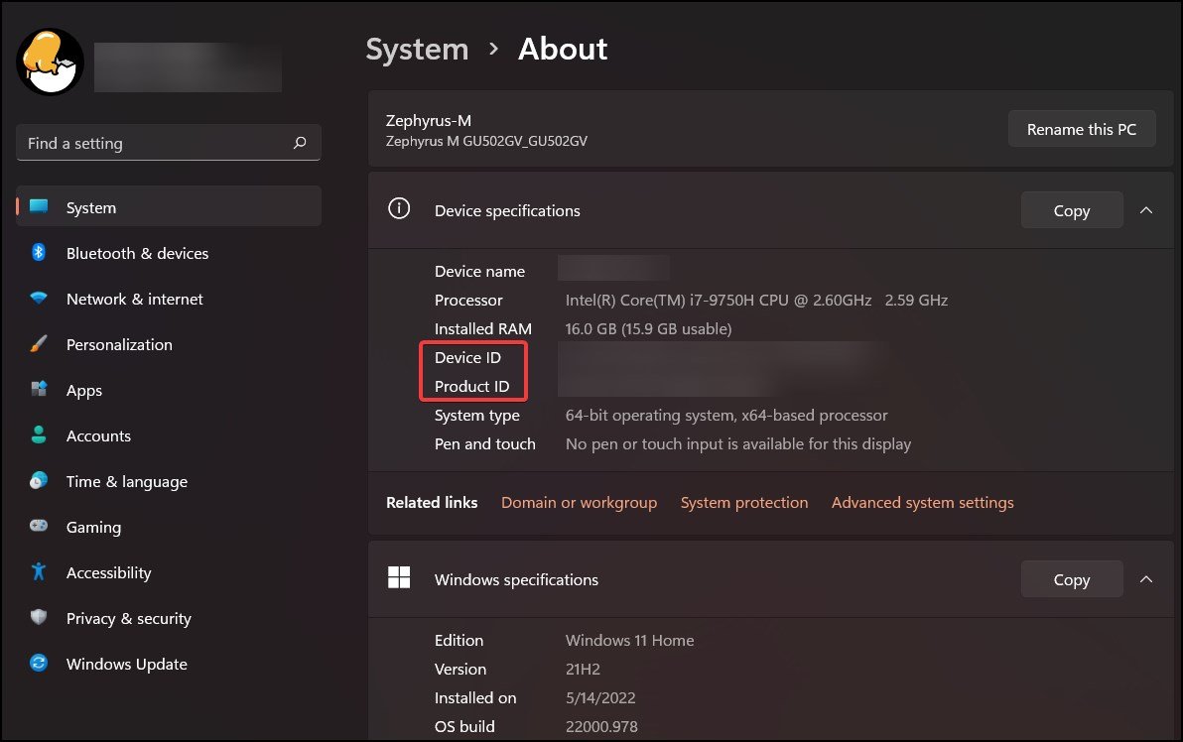Select the 64-bit operating system text
The width and height of the screenshot is (1183, 742).
click(725, 415)
